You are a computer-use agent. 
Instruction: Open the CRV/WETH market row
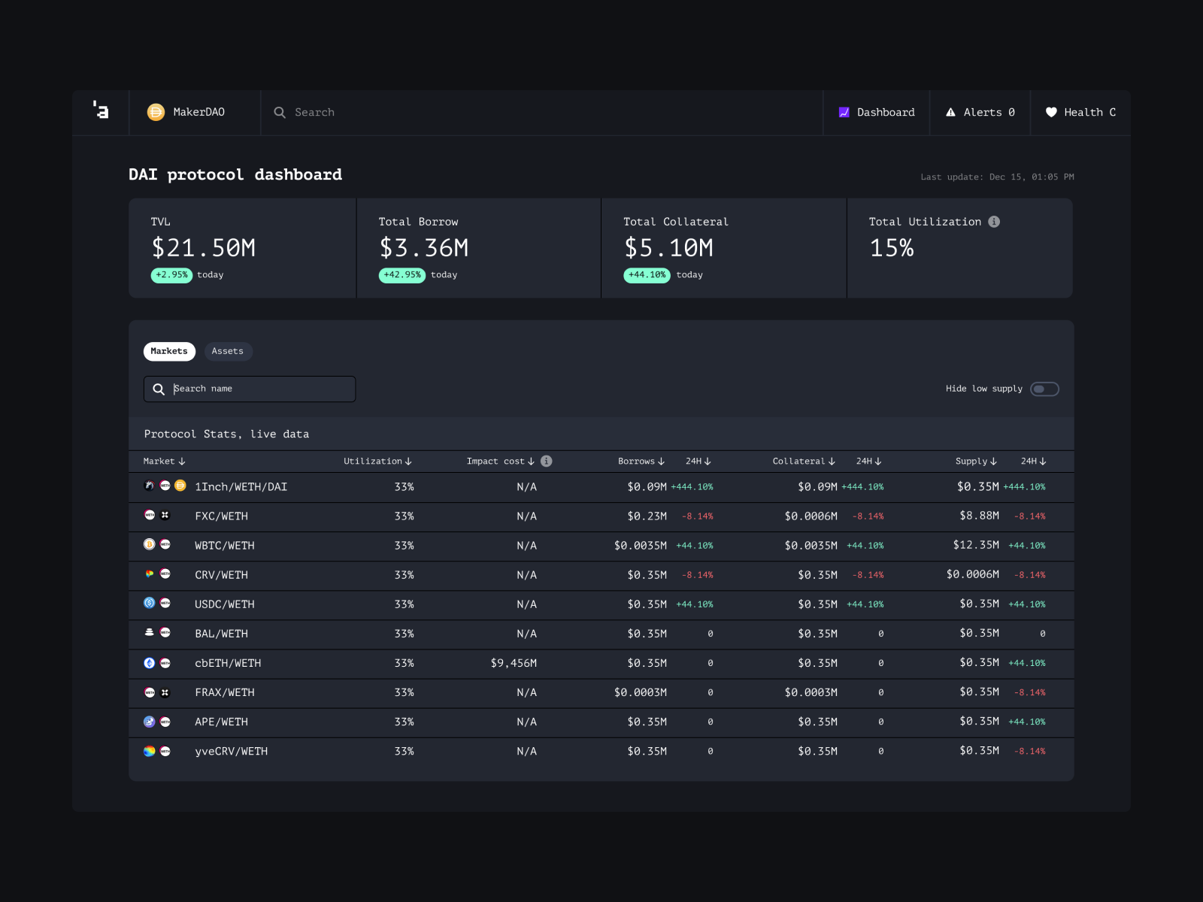(601, 575)
